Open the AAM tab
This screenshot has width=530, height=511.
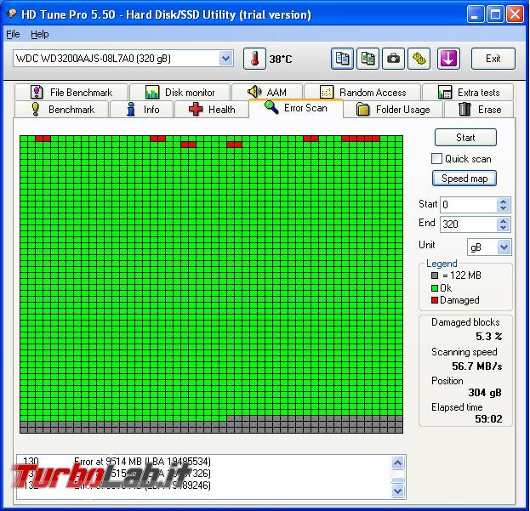coord(267,92)
